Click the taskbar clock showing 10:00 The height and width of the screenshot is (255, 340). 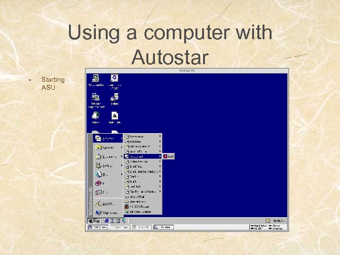coord(279,221)
